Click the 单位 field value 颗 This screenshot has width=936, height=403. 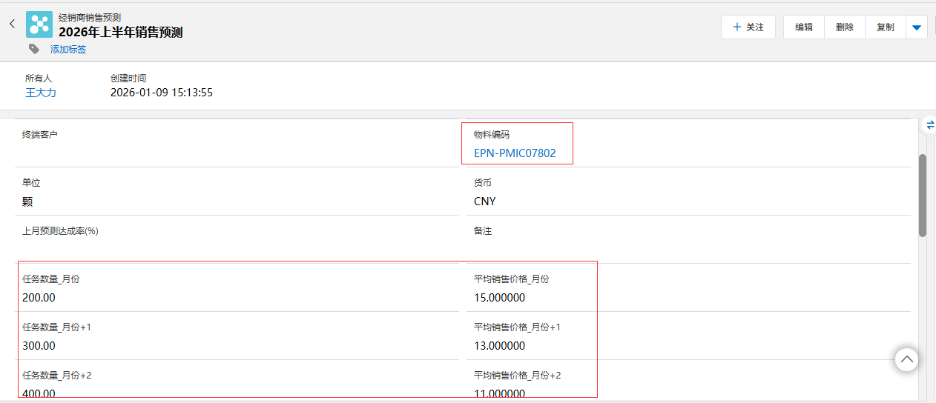[27, 201]
